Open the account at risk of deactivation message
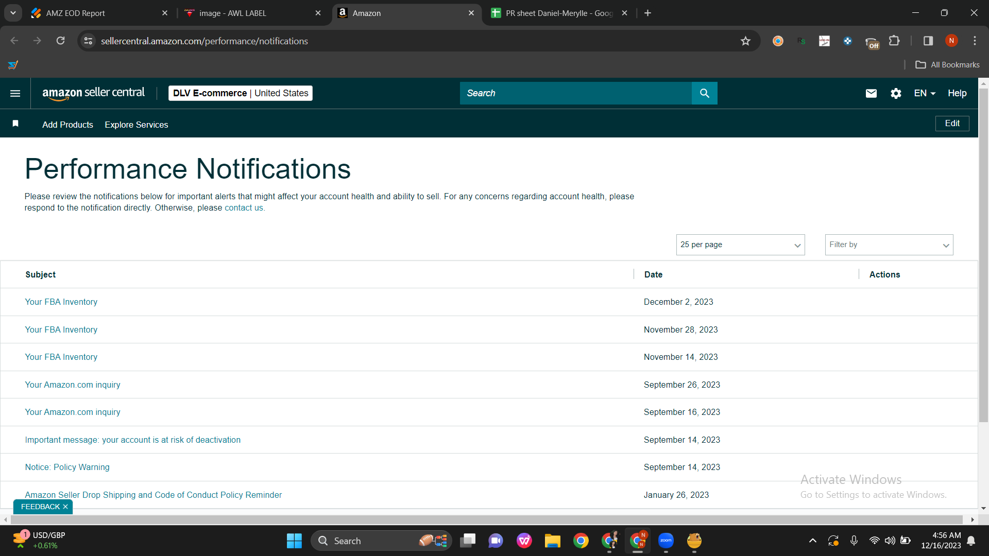The height and width of the screenshot is (556, 989). 133,440
